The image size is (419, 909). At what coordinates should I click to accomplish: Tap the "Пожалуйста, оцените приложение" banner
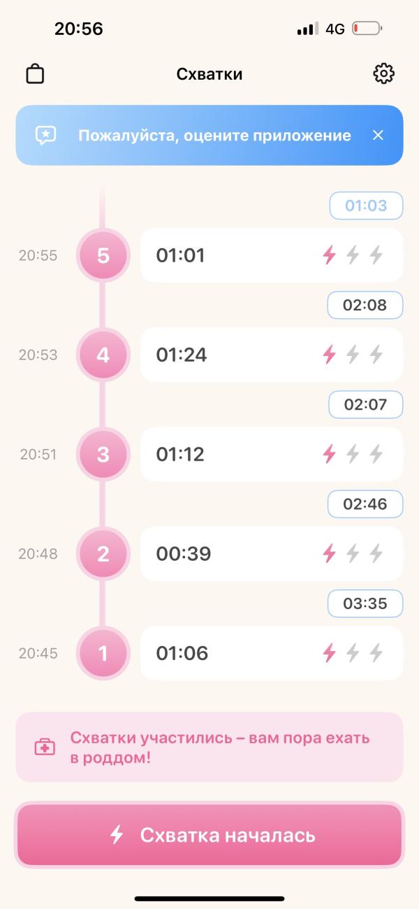(214, 135)
